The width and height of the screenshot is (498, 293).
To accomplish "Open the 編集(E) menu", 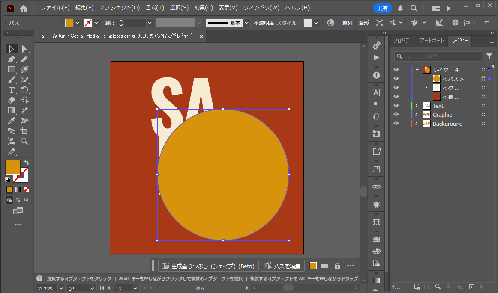I will tap(84, 8).
